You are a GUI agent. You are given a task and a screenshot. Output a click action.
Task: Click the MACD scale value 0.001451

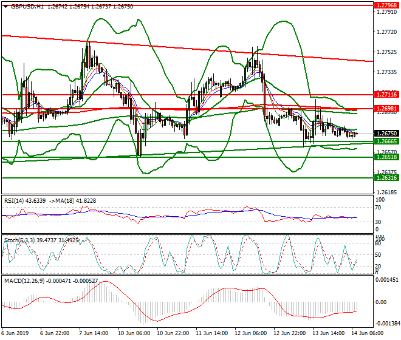tap(386, 280)
